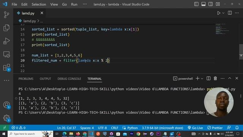Click the editor vertical scrollbar
The width and height of the screenshot is (243, 137).
(x=241, y=52)
